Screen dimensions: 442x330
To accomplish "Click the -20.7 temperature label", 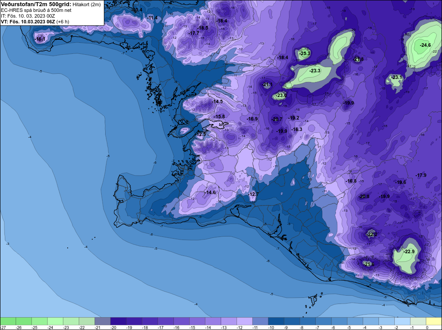I will point(277,119).
